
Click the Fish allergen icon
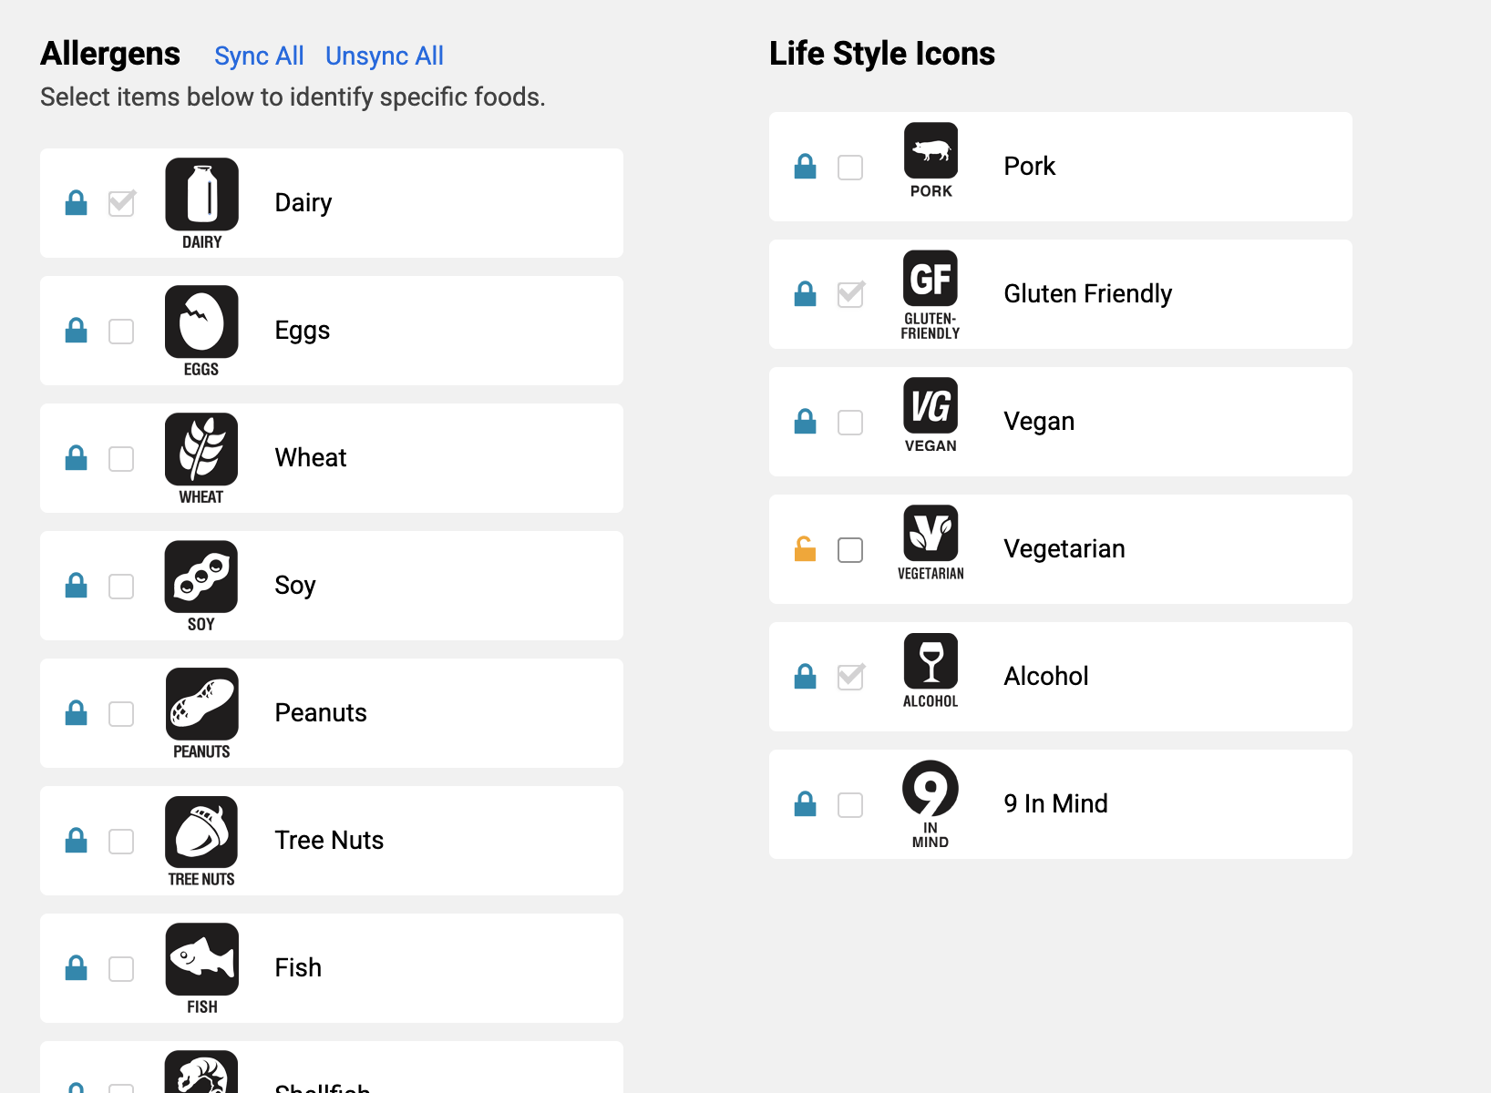click(x=201, y=960)
